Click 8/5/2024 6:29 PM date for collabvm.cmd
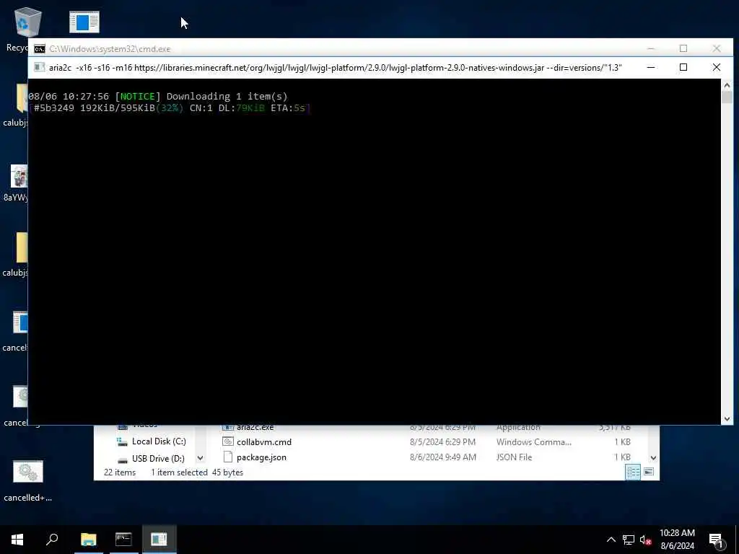The height and width of the screenshot is (554, 739). pyautogui.click(x=442, y=442)
